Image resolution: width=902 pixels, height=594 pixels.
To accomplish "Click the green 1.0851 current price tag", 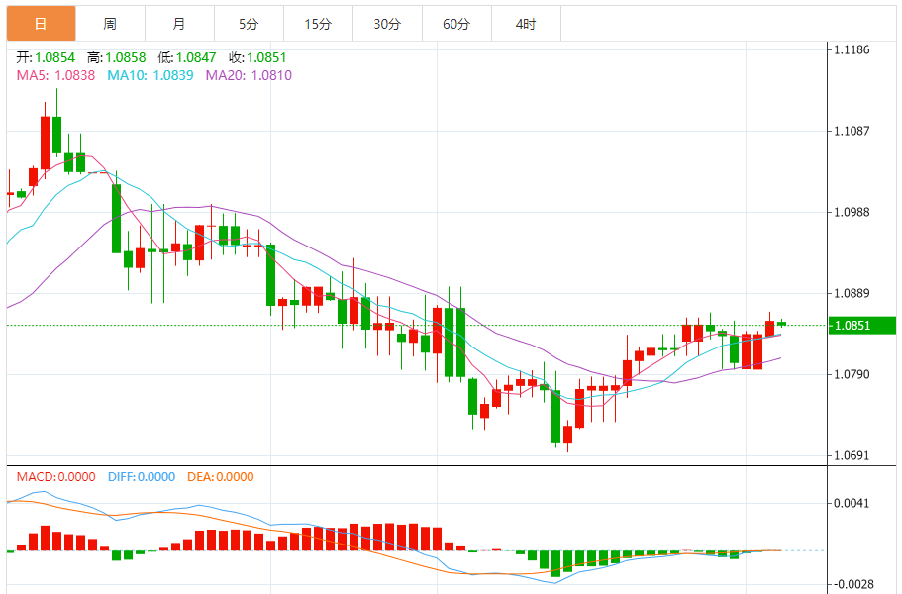I will tap(861, 326).
